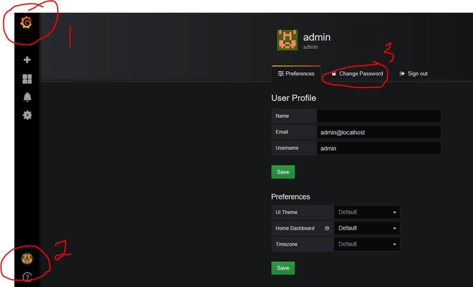The height and width of the screenshot is (287, 473).
Task: Click the info icon beside Home Dashboard
Action: point(327,228)
